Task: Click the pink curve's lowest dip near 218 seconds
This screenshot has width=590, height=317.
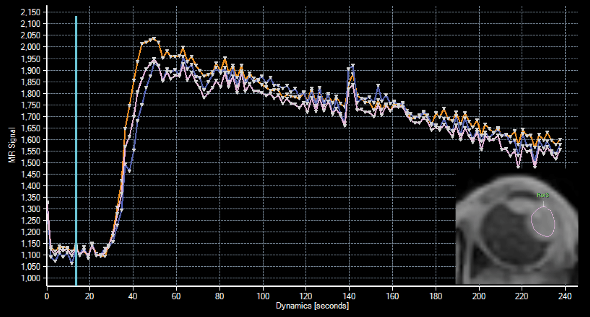Action: (519, 166)
